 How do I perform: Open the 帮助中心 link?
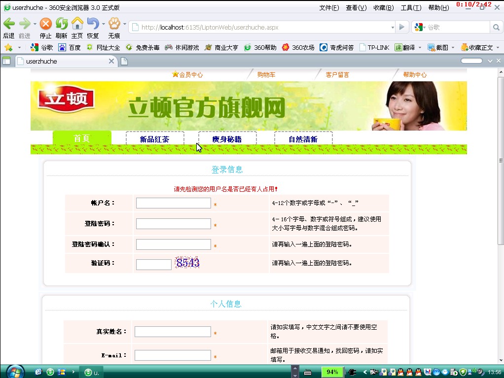(415, 74)
